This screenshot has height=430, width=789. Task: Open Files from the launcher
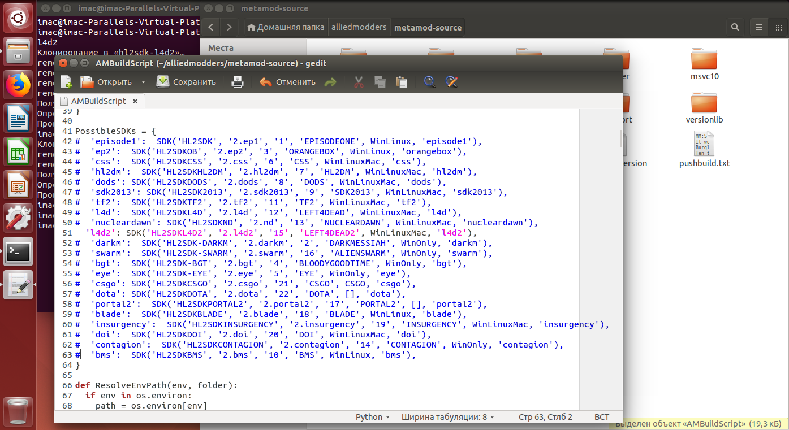pos(18,53)
